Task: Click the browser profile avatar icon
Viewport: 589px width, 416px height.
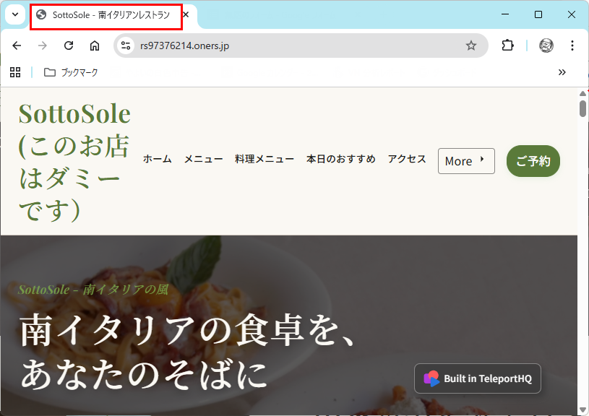Action: tap(546, 45)
